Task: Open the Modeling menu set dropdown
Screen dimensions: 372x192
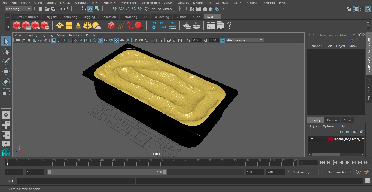Action: [18, 9]
